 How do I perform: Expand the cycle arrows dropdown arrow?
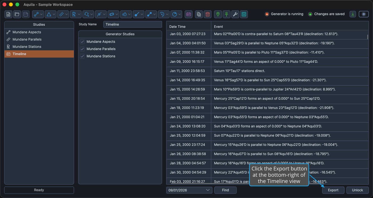(92, 14)
